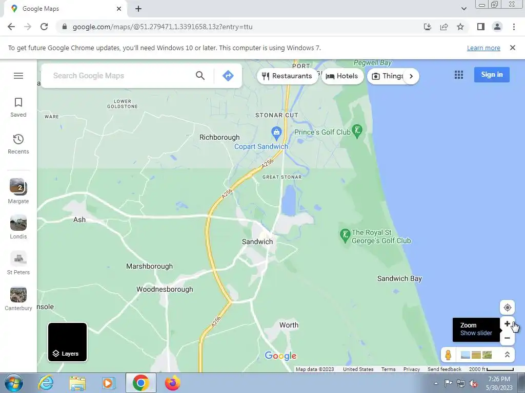The image size is (525, 393).
Task: Click the Sandwich Bay label
Action: [x=399, y=279]
